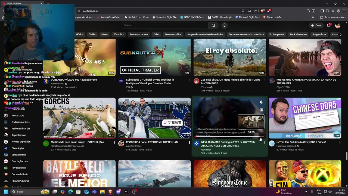Open the Todos los marcadores folder

[x=333, y=17]
